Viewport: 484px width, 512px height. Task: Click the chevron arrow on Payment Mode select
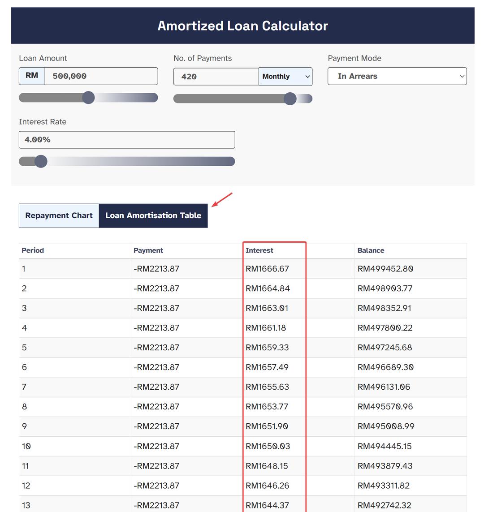(462, 77)
